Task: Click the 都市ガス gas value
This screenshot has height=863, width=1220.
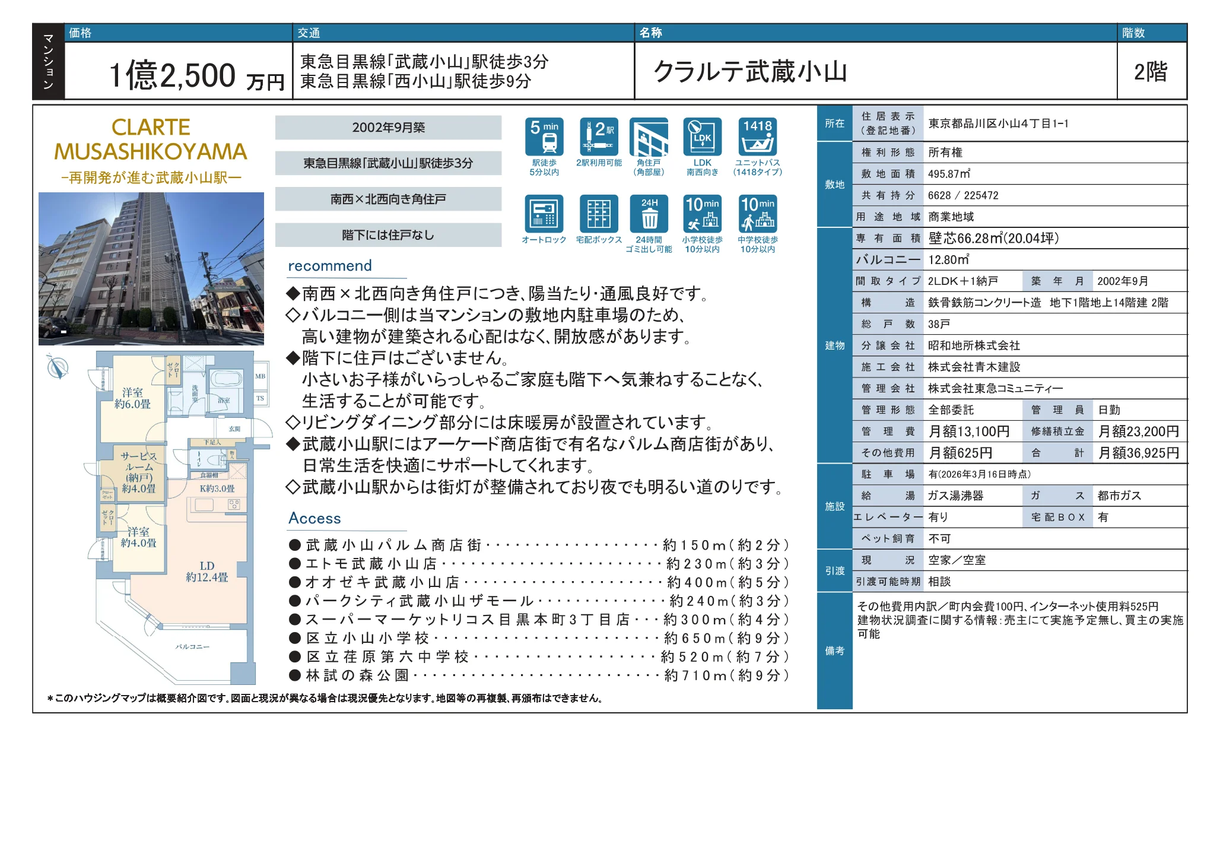Action: 1120,496
